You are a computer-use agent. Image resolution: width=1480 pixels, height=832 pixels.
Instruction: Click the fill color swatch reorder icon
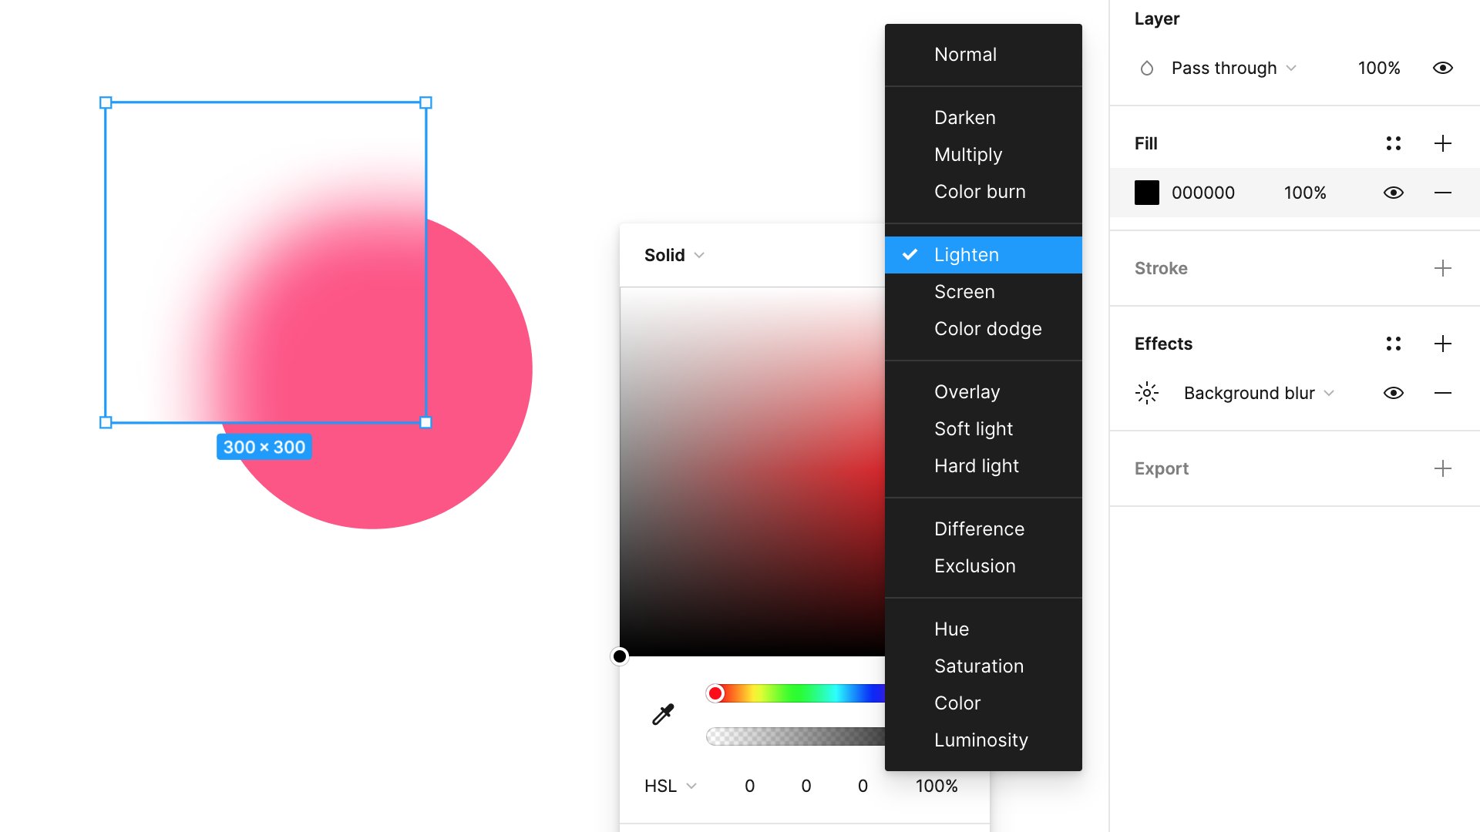1391,143
